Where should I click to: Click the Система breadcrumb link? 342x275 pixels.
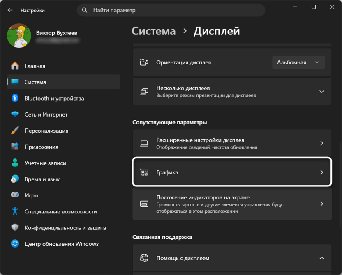tap(154, 31)
